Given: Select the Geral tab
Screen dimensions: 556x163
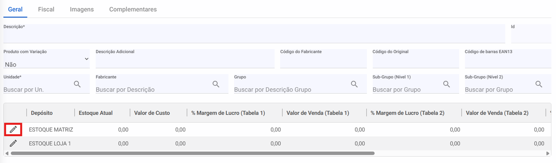Looking at the screenshot, I should (x=15, y=9).
